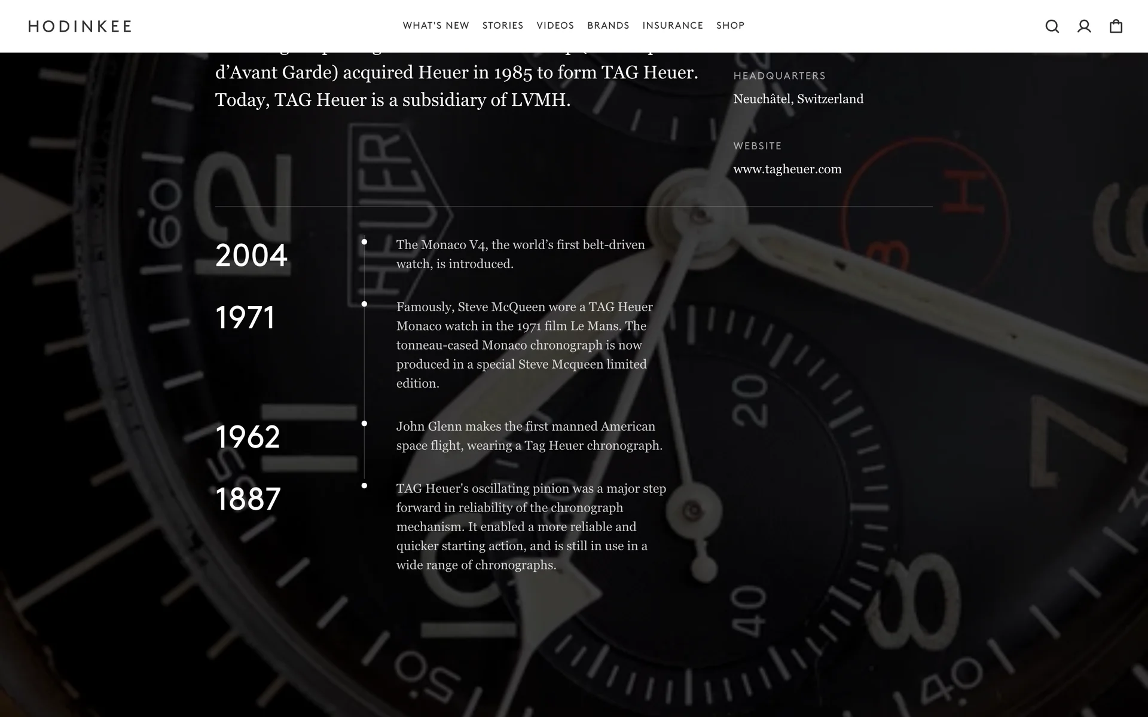1148x717 pixels.
Task: Navigate to the Shop menu
Action: pyautogui.click(x=730, y=26)
